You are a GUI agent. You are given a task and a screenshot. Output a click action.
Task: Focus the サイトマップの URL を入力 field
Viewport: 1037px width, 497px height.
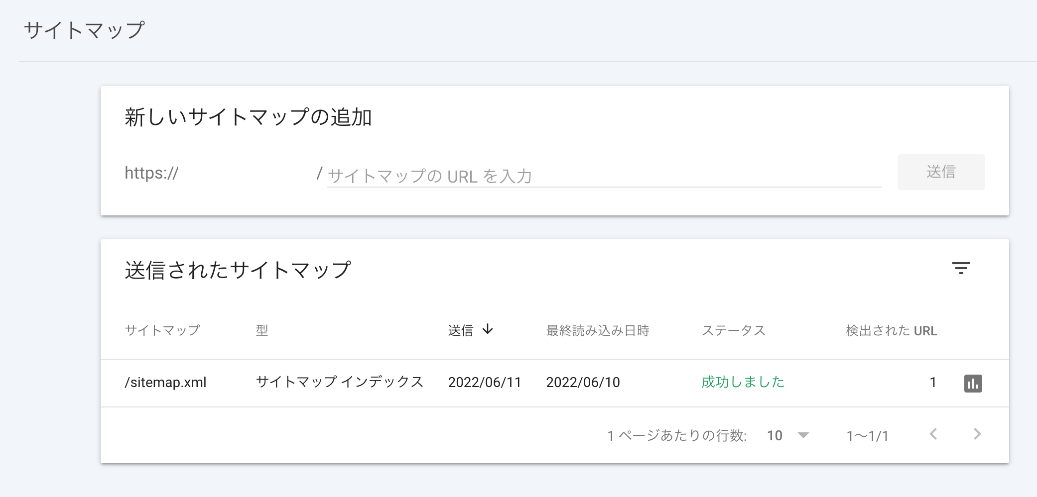tap(604, 176)
